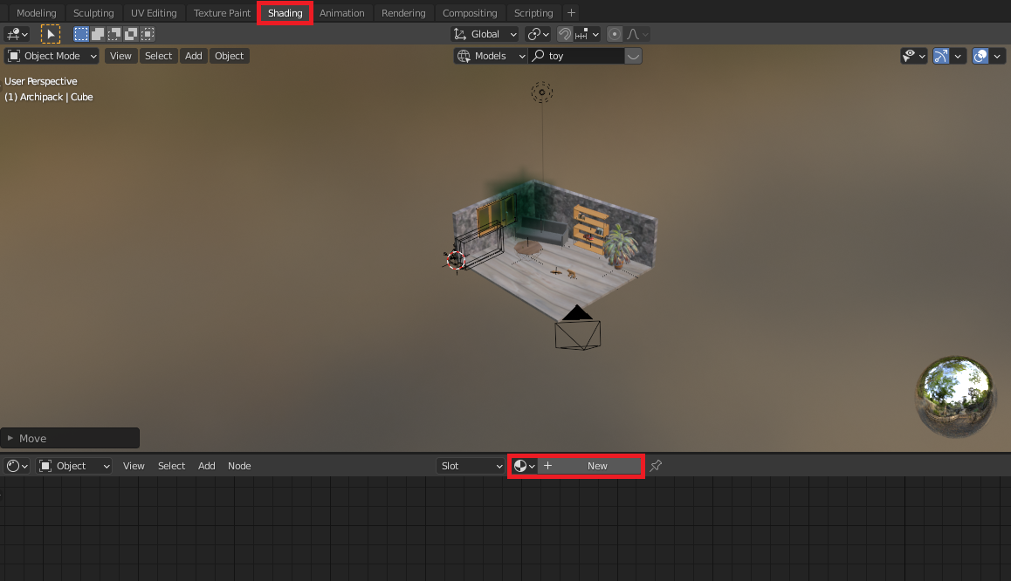
Task: Expand the Move operator panel
Action: [x=70, y=438]
